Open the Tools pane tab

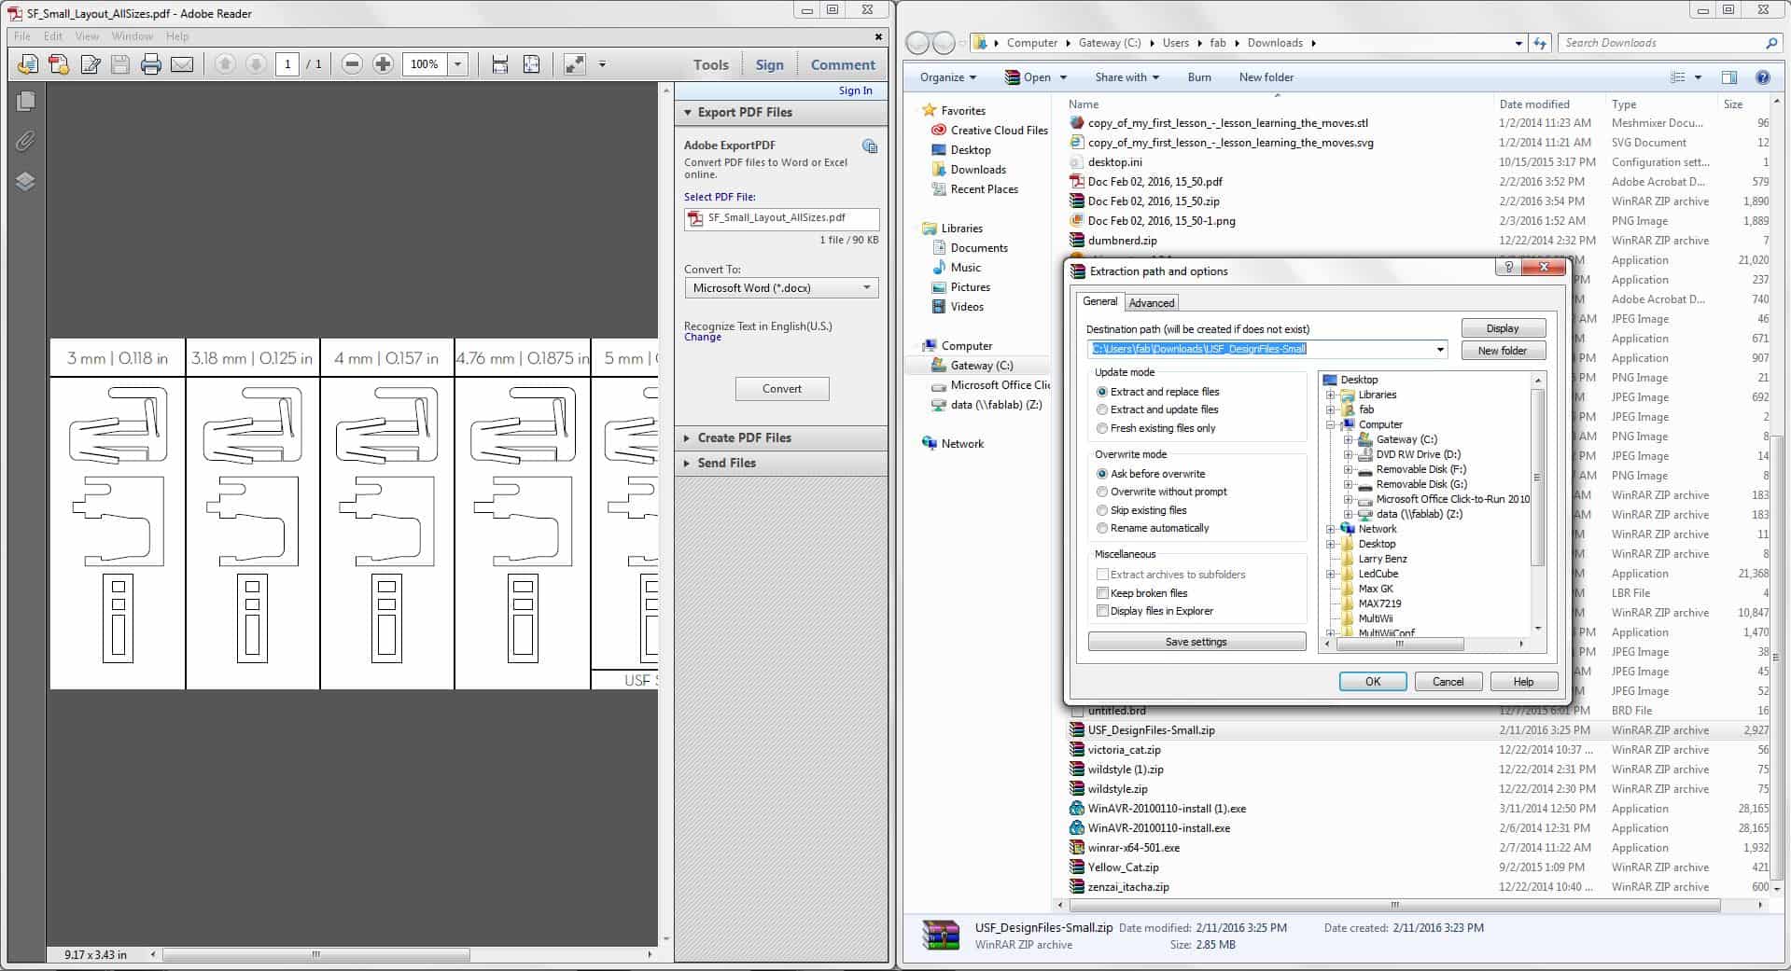[710, 64]
